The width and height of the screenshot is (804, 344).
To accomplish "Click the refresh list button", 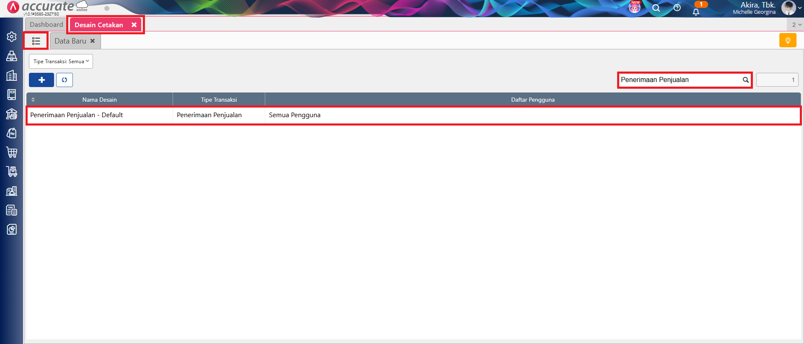I will coord(65,80).
